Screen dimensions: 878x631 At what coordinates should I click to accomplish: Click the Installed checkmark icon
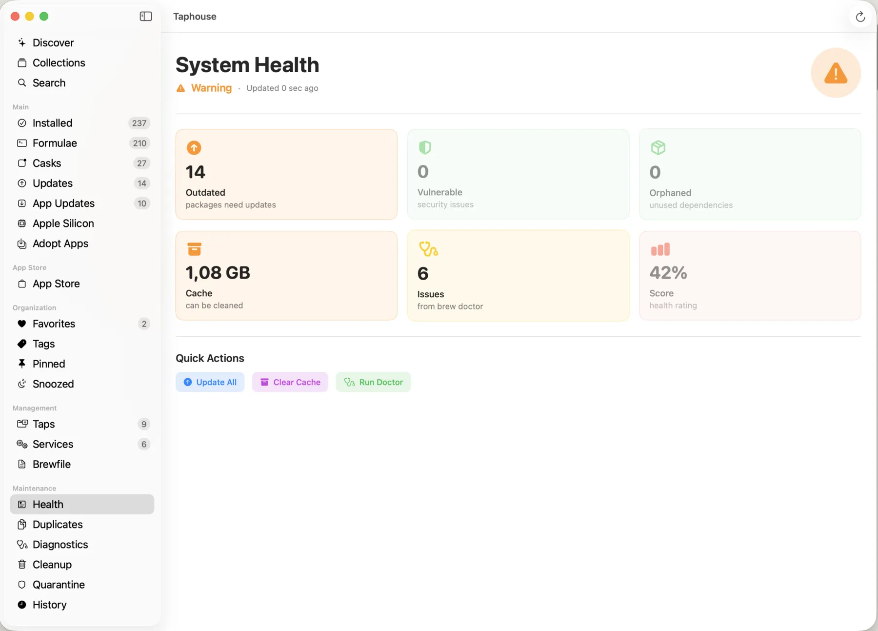tap(22, 123)
